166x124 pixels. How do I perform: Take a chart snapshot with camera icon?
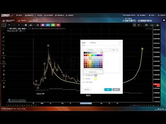pyautogui.click(x=146, y=25)
